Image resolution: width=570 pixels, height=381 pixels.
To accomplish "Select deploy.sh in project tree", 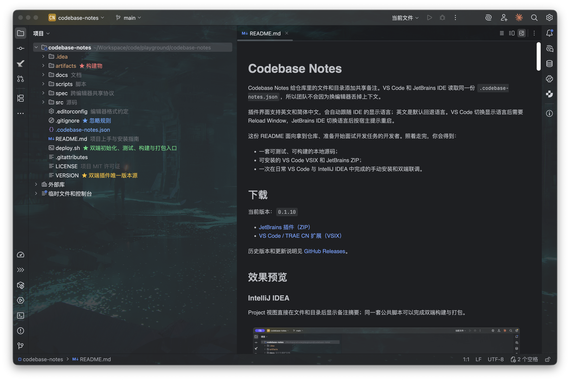I will 68,148.
